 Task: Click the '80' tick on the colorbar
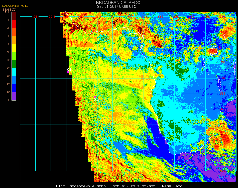[x=8, y=20]
